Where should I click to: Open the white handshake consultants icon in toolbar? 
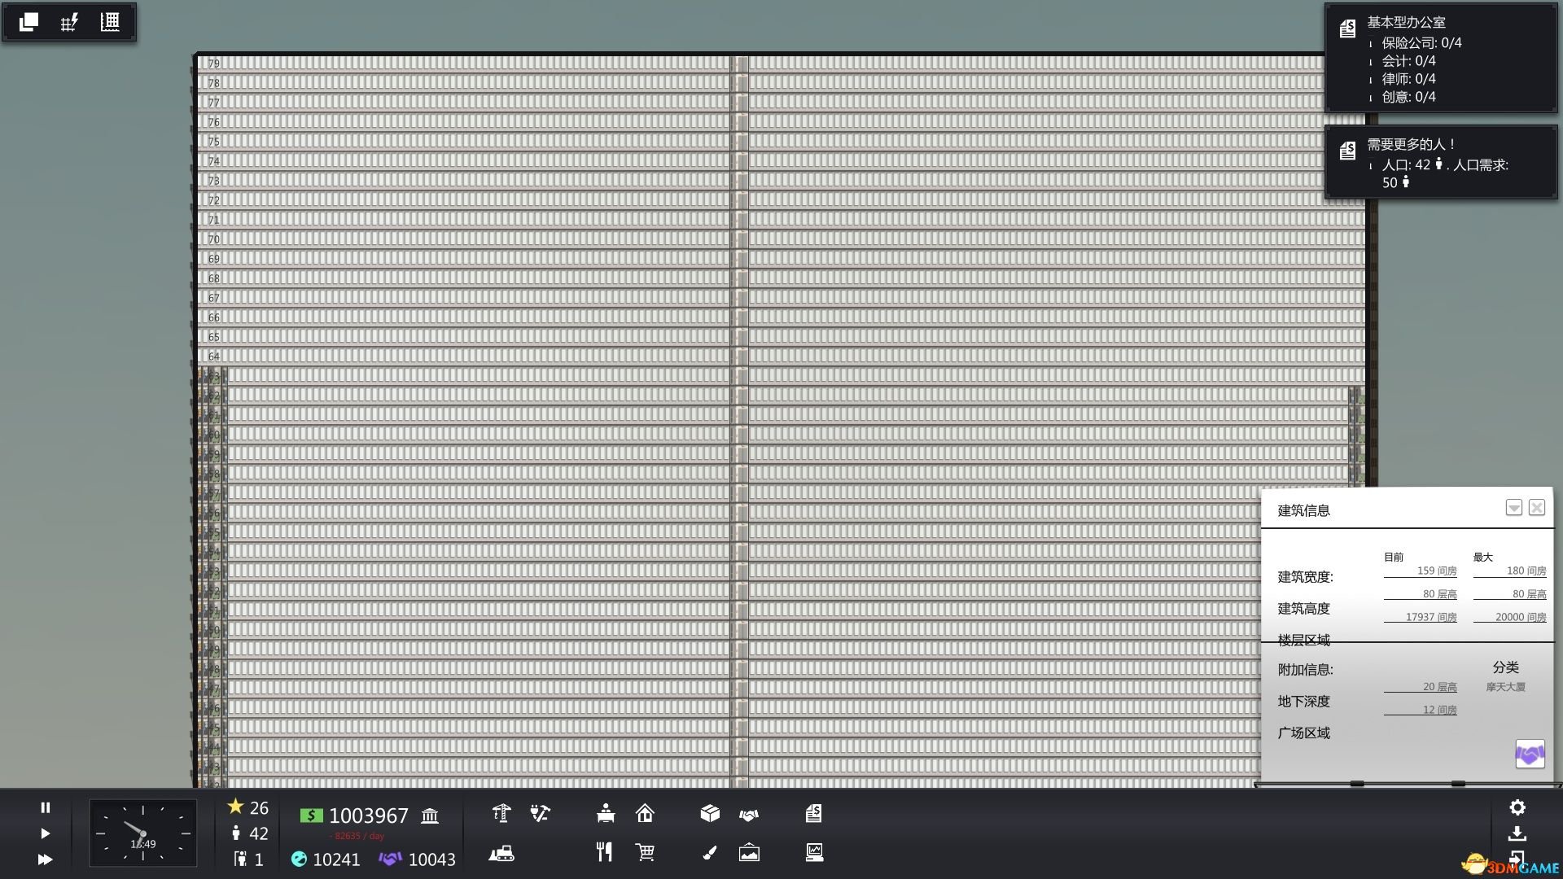coord(749,814)
